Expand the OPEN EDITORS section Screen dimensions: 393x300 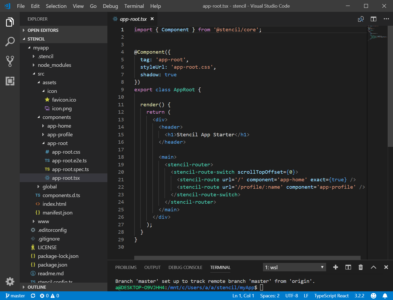tap(63, 30)
